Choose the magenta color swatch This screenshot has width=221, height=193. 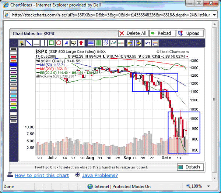click(14, 100)
